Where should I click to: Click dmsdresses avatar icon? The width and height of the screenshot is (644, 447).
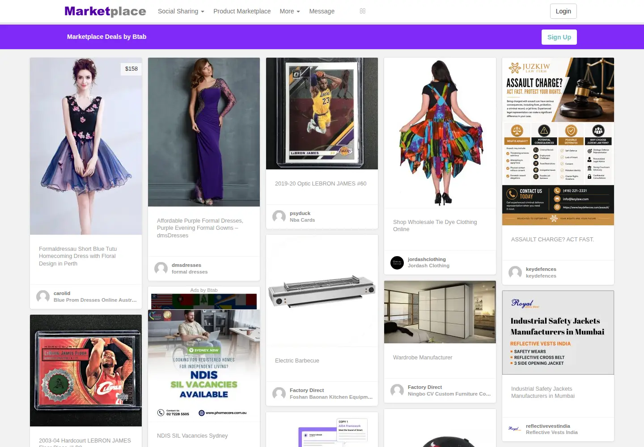161,269
